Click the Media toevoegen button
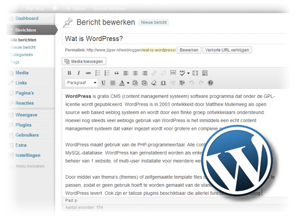 point(84,61)
